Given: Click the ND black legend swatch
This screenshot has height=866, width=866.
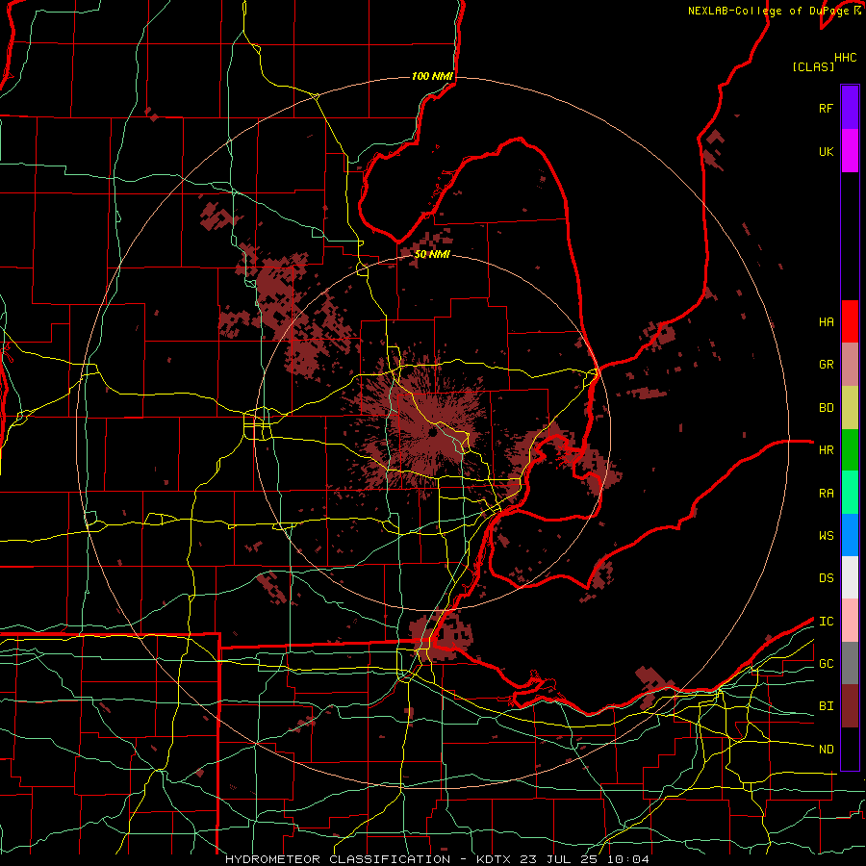Looking at the screenshot, I should click(x=850, y=749).
